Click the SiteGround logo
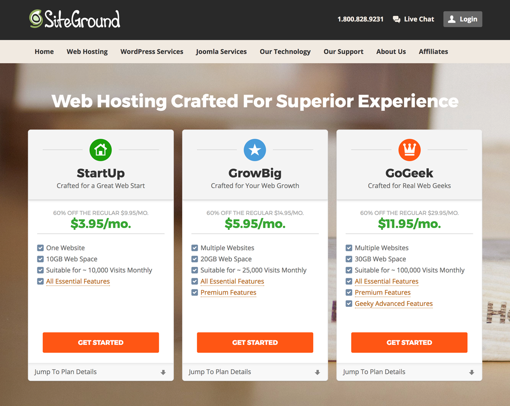This screenshot has width=510, height=406. 75,19
